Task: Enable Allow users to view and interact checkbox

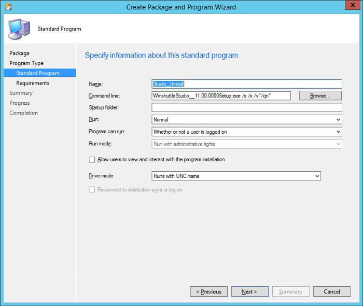Action: 92,160
